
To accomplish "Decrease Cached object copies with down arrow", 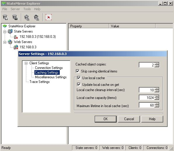I will [x=157, y=66].
